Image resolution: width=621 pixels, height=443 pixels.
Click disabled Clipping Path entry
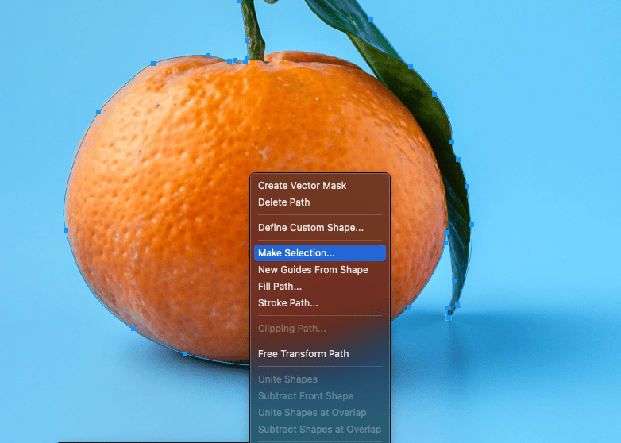click(x=319, y=329)
